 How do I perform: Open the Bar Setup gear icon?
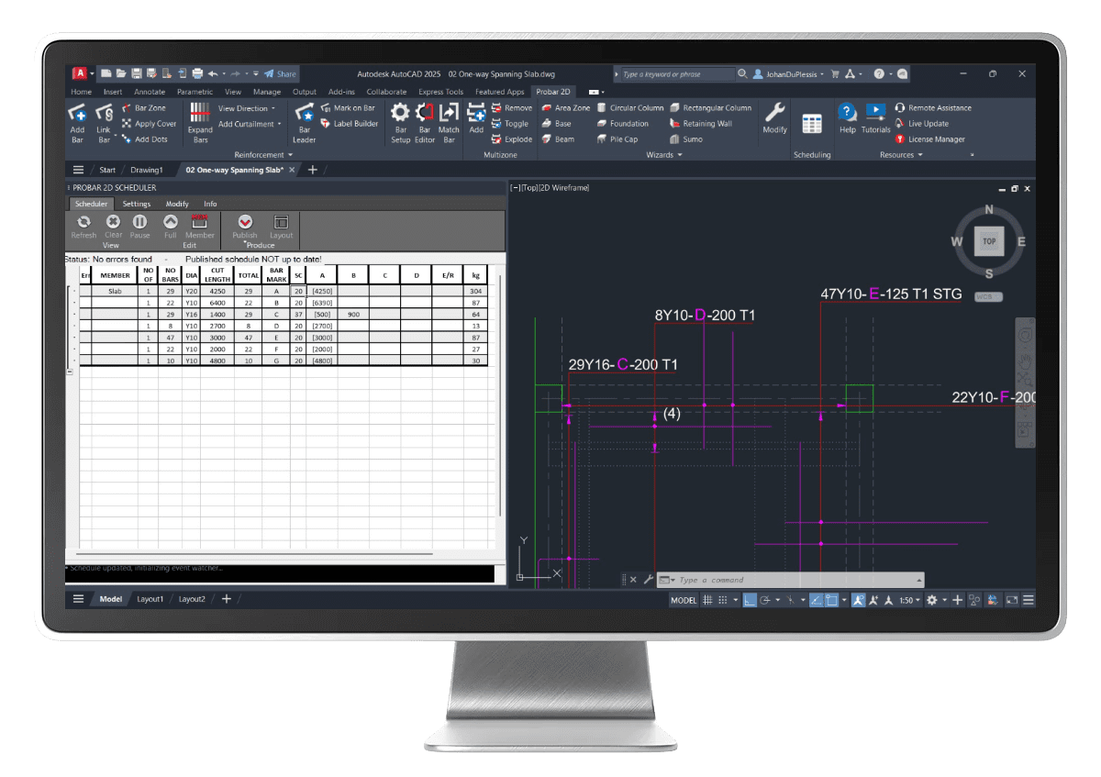pos(400,114)
